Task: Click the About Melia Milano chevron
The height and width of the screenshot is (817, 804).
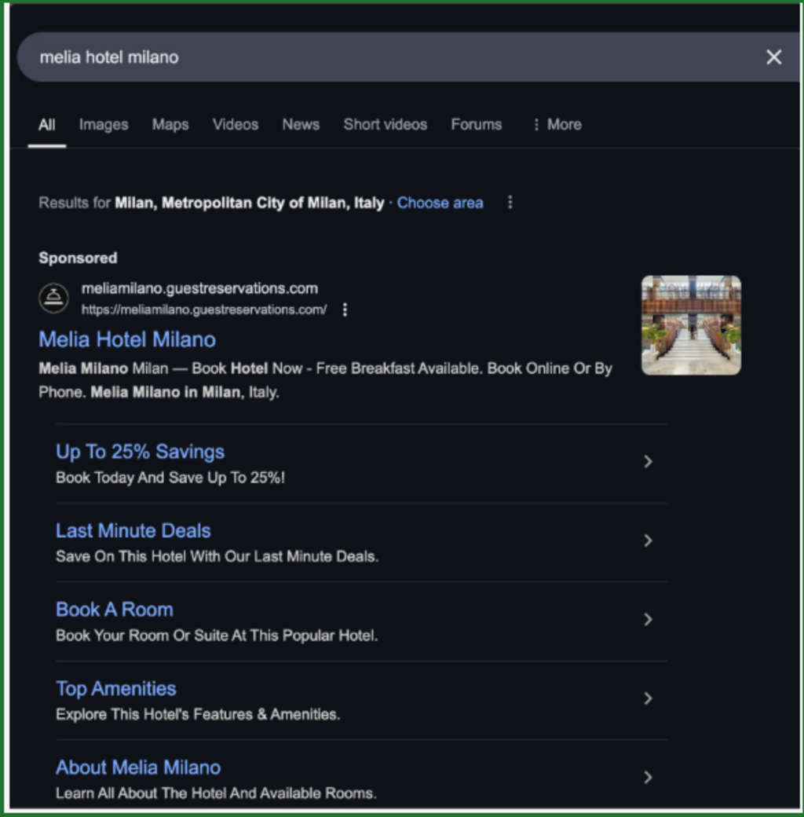Action: pyautogui.click(x=648, y=777)
